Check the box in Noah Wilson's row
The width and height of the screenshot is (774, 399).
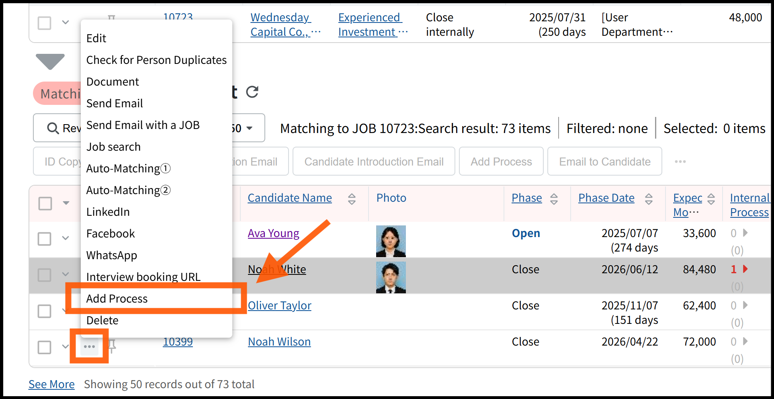[45, 347]
